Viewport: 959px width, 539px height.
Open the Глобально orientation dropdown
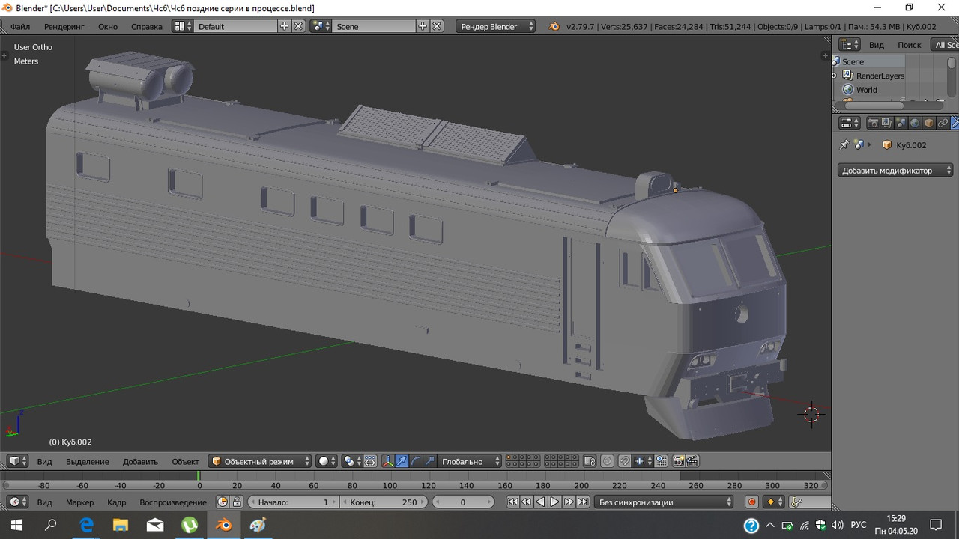pos(470,461)
